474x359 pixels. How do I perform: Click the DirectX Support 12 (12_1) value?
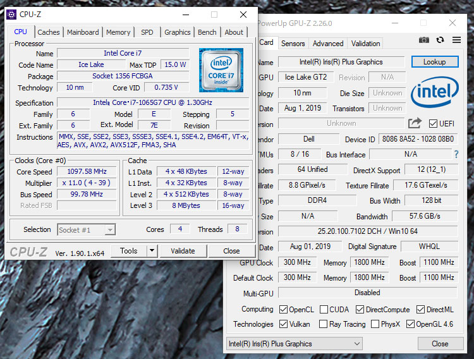pos(432,169)
